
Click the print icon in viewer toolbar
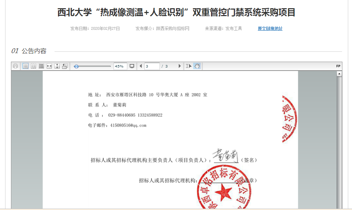(x=15, y=66)
